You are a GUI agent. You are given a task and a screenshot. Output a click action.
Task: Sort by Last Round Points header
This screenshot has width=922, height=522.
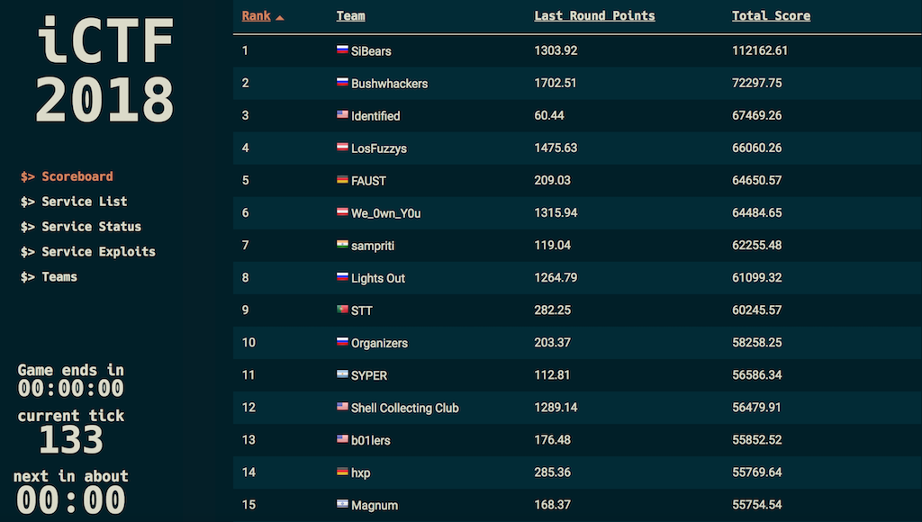click(x=594, y=16)
